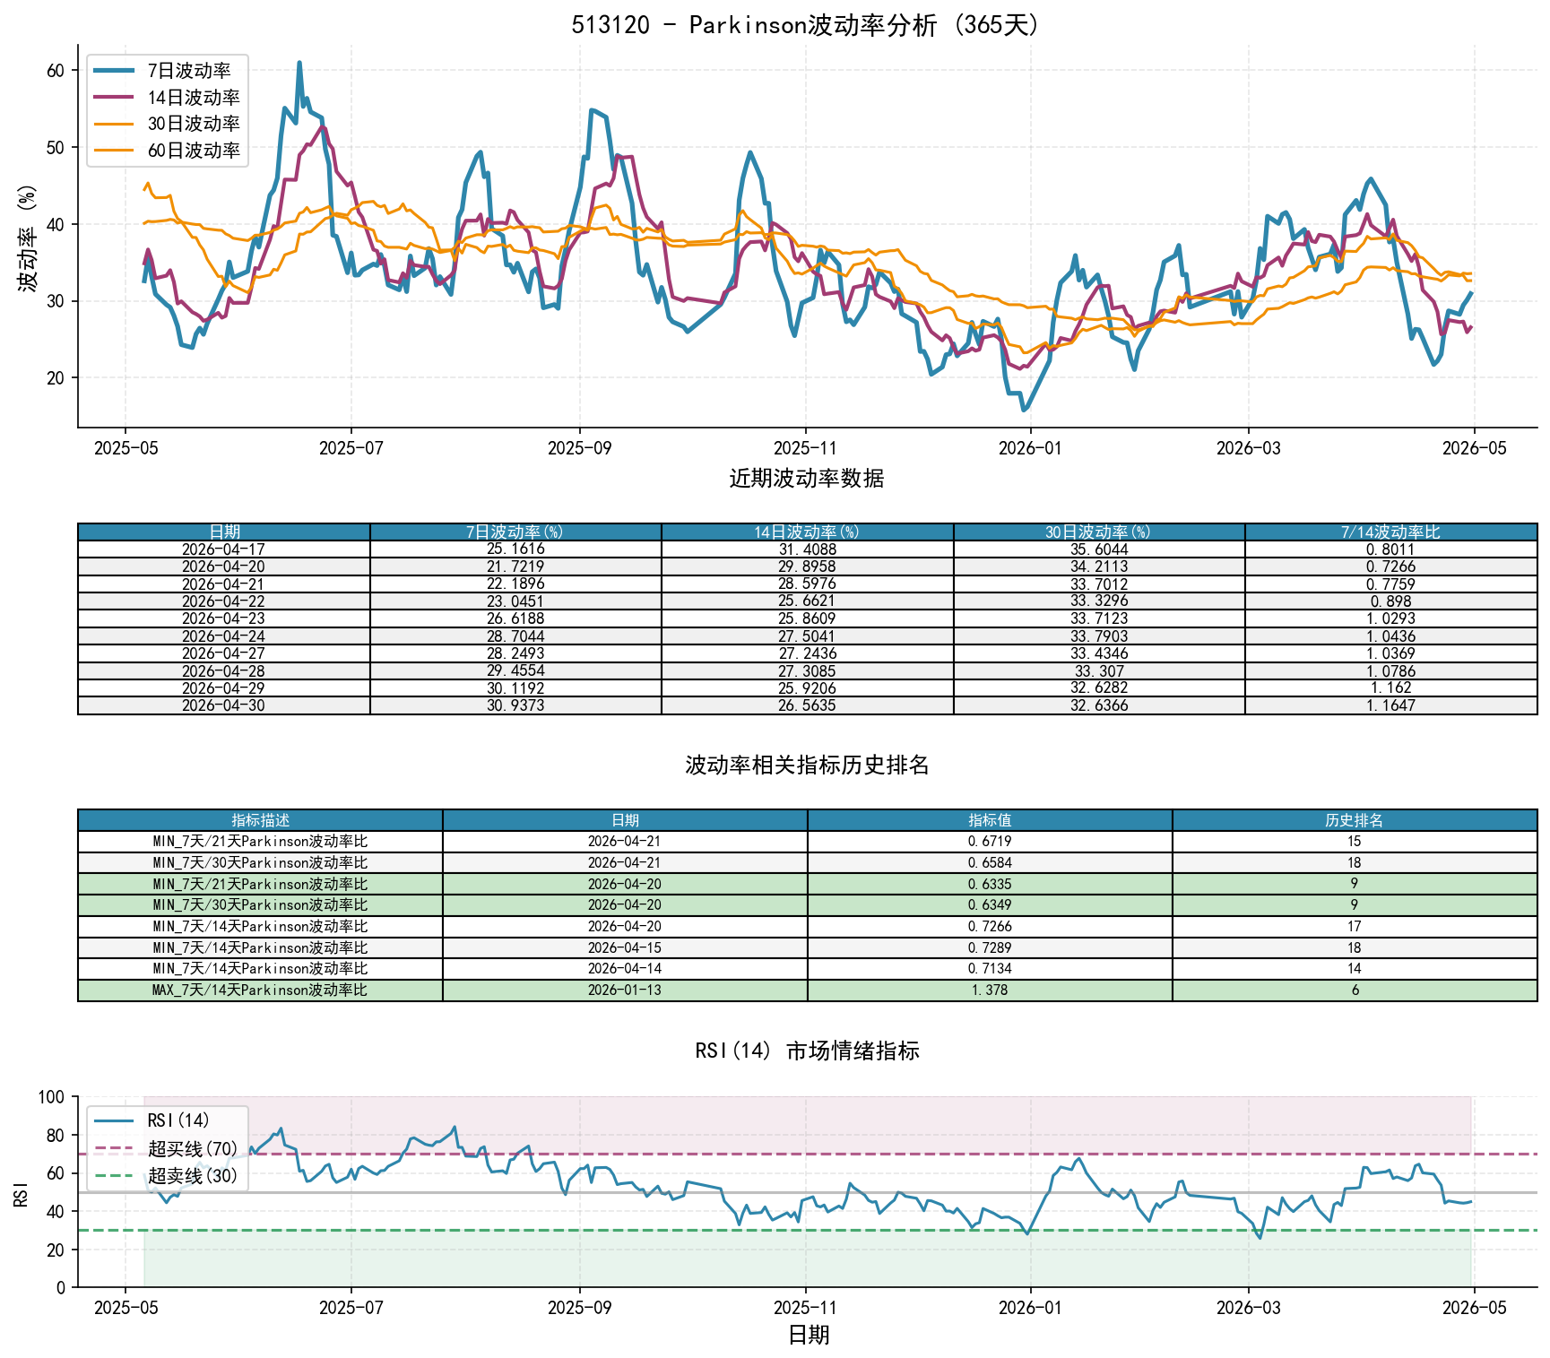Click the 2025-09 tick under the RSI chart
Screen dimensions: 1550x1358
pyautogui.click(x=579, y=1308)
